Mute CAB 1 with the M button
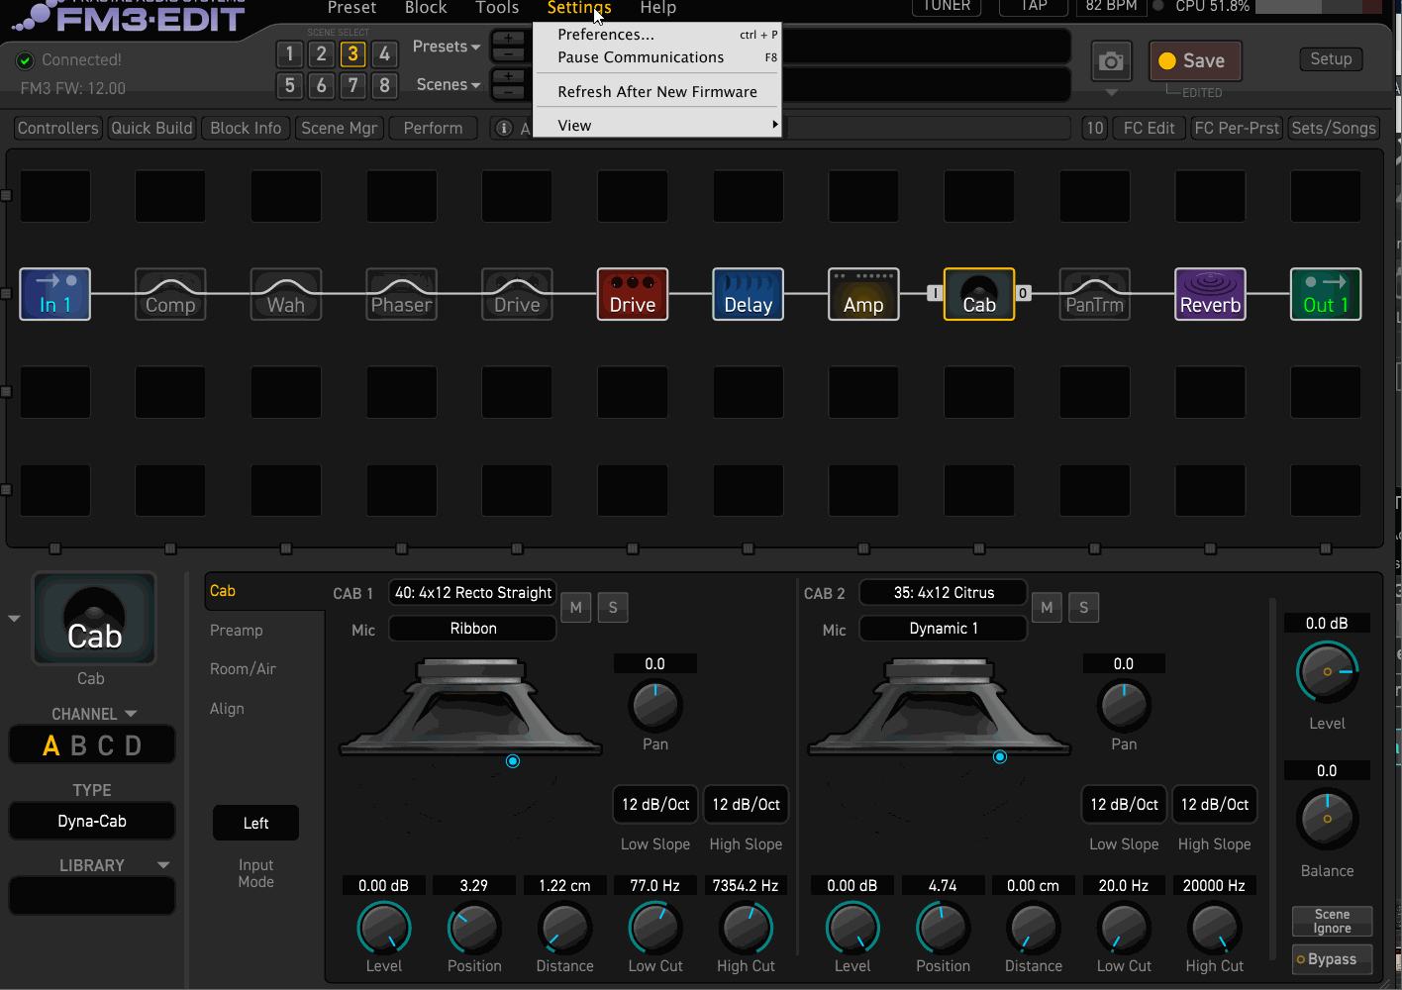This screenshot has width=1402, height=990. click(576, 608)
